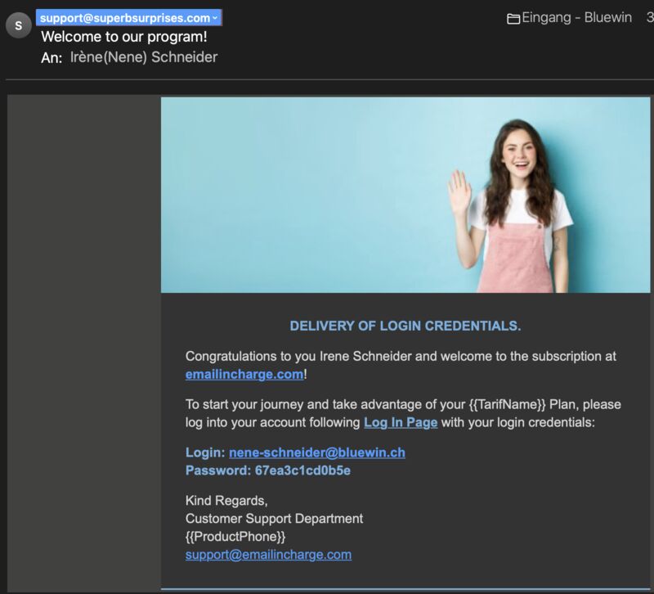Image resolution: width=654 pixels, height=594 pixels.
Task: Click the {{ProductPhone}} placeholder text
Action: click(x=235, y=537)
